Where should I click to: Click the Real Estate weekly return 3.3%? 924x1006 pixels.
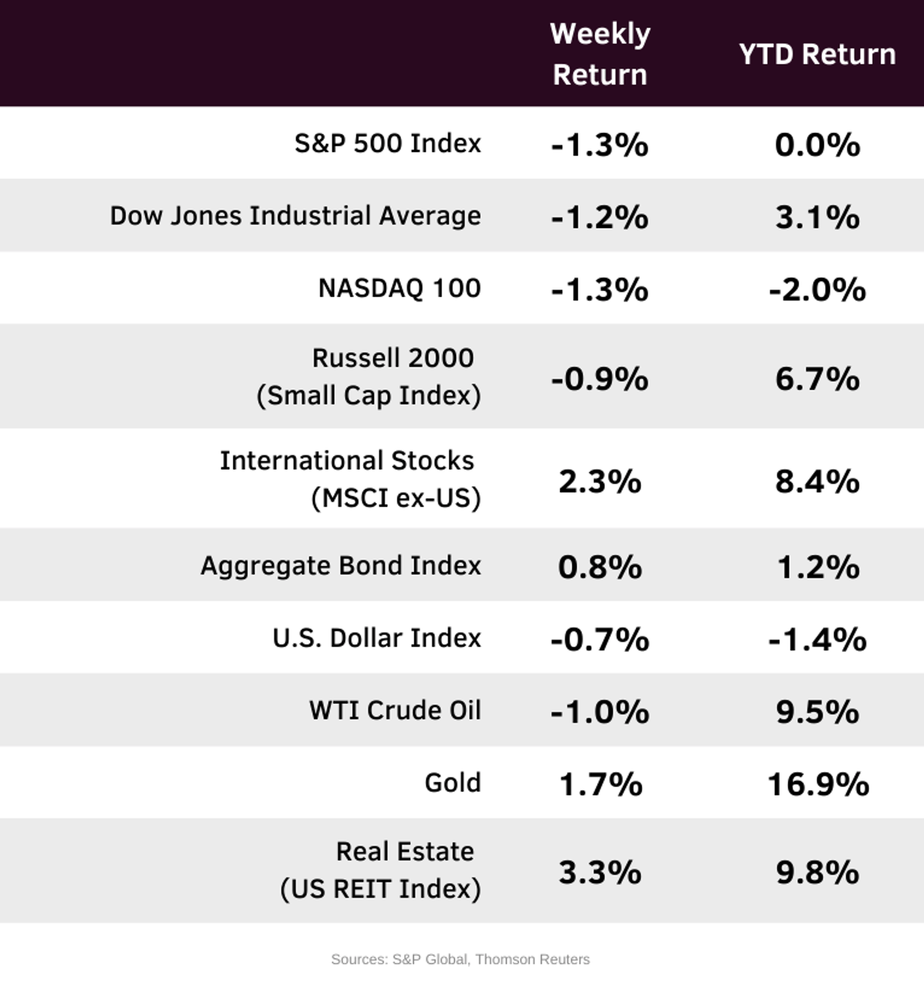(x=600, y=872)
